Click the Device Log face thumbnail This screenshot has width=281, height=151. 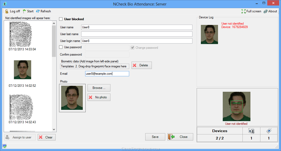[x=209, y=34]
